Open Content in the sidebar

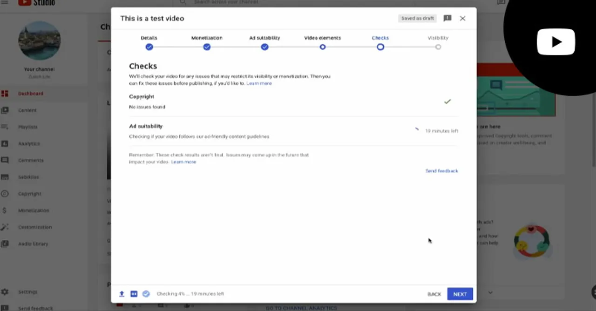[x=27, y=110]
